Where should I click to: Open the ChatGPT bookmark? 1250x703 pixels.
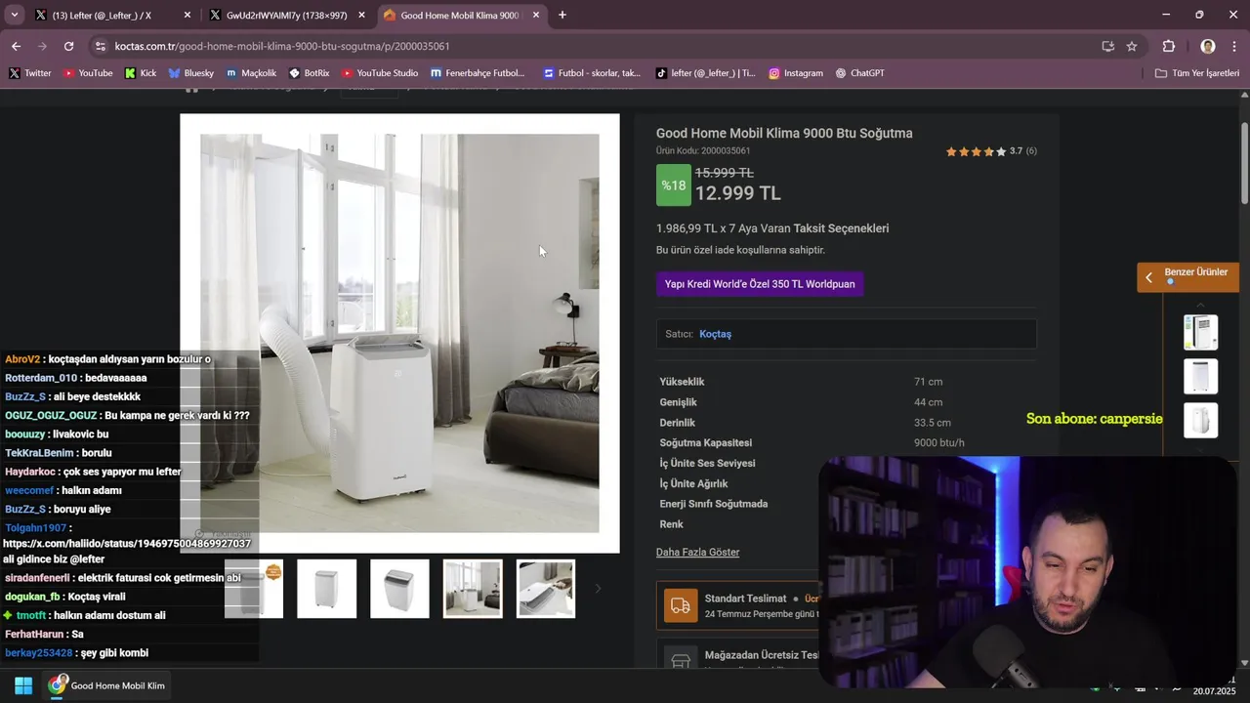(859, 73)
